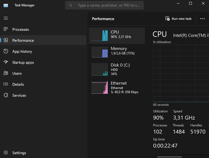Image resolution: width=209 pixels, height=158 pixels.
Task: Click the Processes count 102
Action: (158, 132)
